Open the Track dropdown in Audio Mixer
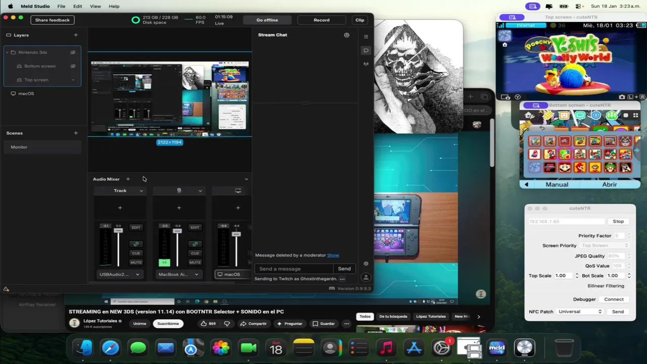 click(120, 191)
